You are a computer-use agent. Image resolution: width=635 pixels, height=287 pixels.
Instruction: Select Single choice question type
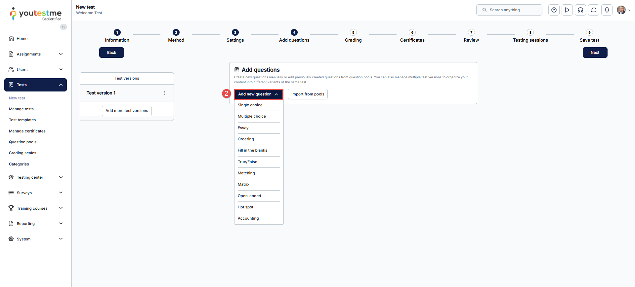coord(250,105)
